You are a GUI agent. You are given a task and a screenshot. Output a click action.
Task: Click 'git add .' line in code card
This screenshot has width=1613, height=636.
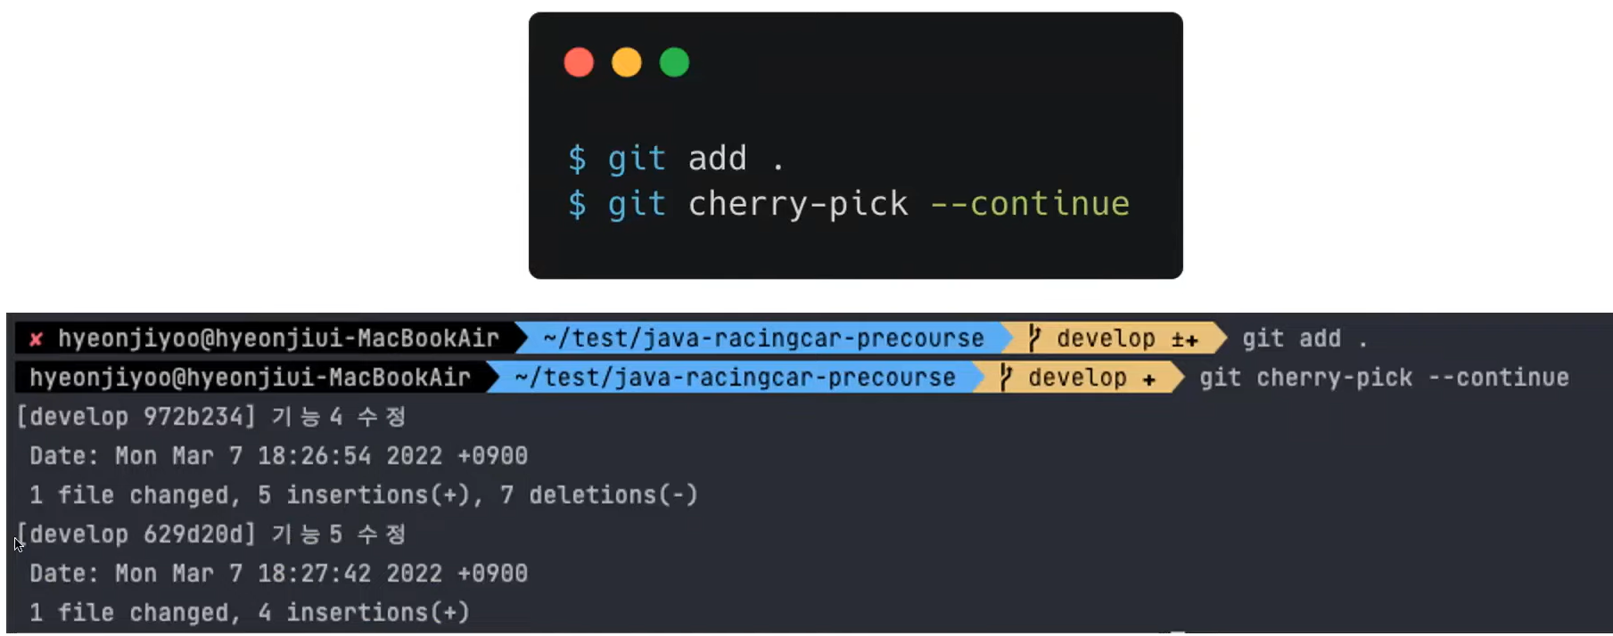pyautogui.click(x=676, y=159)
